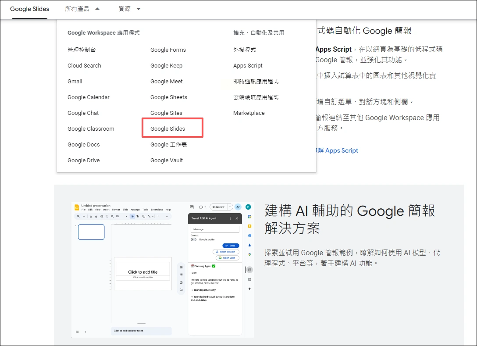Follow the blue Apps Script link
Viewport: 477px width, 346px height.
pos(338,150)
